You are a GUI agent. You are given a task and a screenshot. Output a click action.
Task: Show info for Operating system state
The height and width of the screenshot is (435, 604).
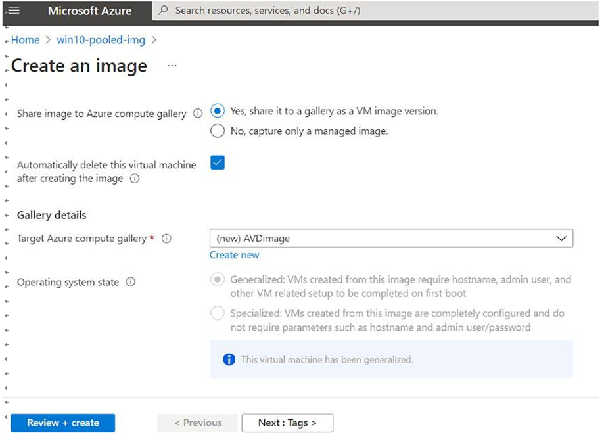tap(131, 282)
